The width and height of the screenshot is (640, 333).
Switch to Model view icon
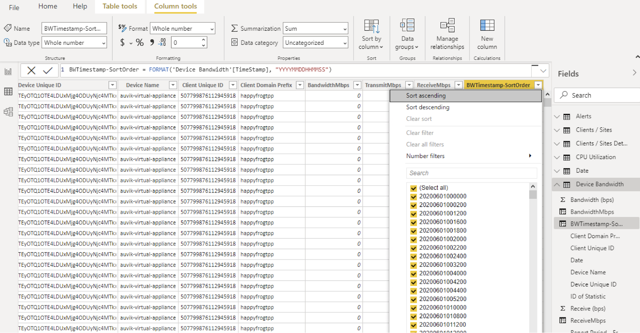[8, 112]
